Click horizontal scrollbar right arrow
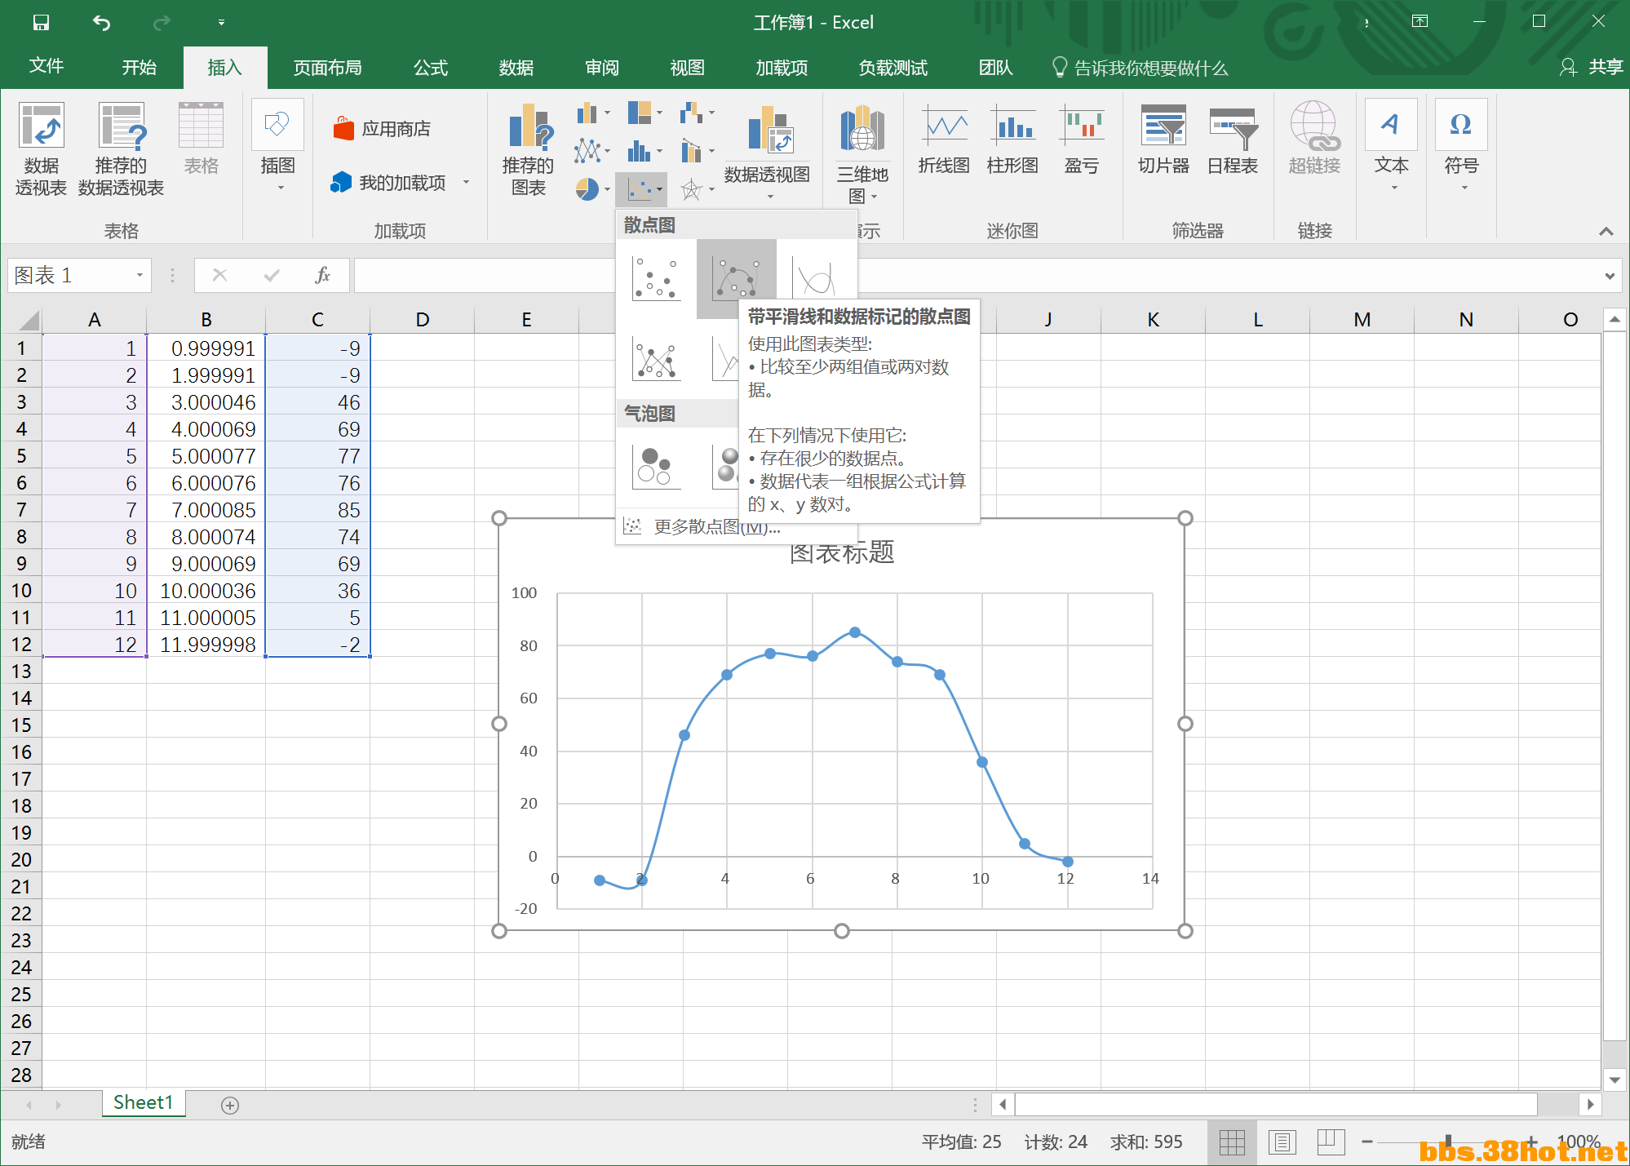Viewport: 1630px width, 1166px height. (x=1590, y=1105)
